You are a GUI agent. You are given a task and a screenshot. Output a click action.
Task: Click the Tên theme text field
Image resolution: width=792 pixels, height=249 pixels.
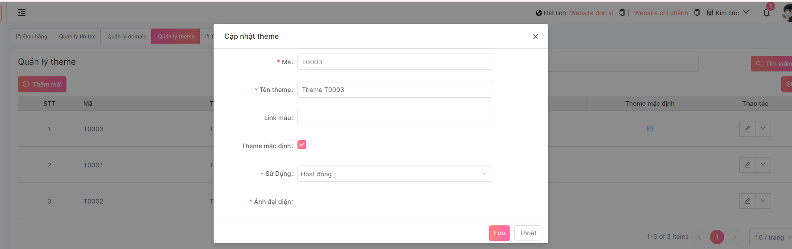394,90
